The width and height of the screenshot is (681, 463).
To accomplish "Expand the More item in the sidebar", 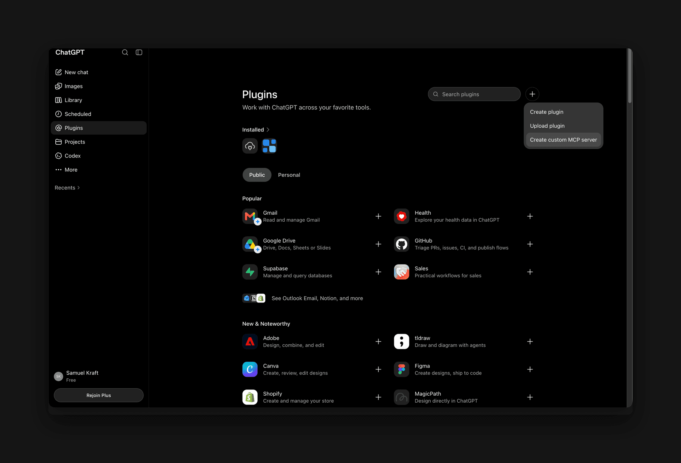I will (x=99, y=170).
